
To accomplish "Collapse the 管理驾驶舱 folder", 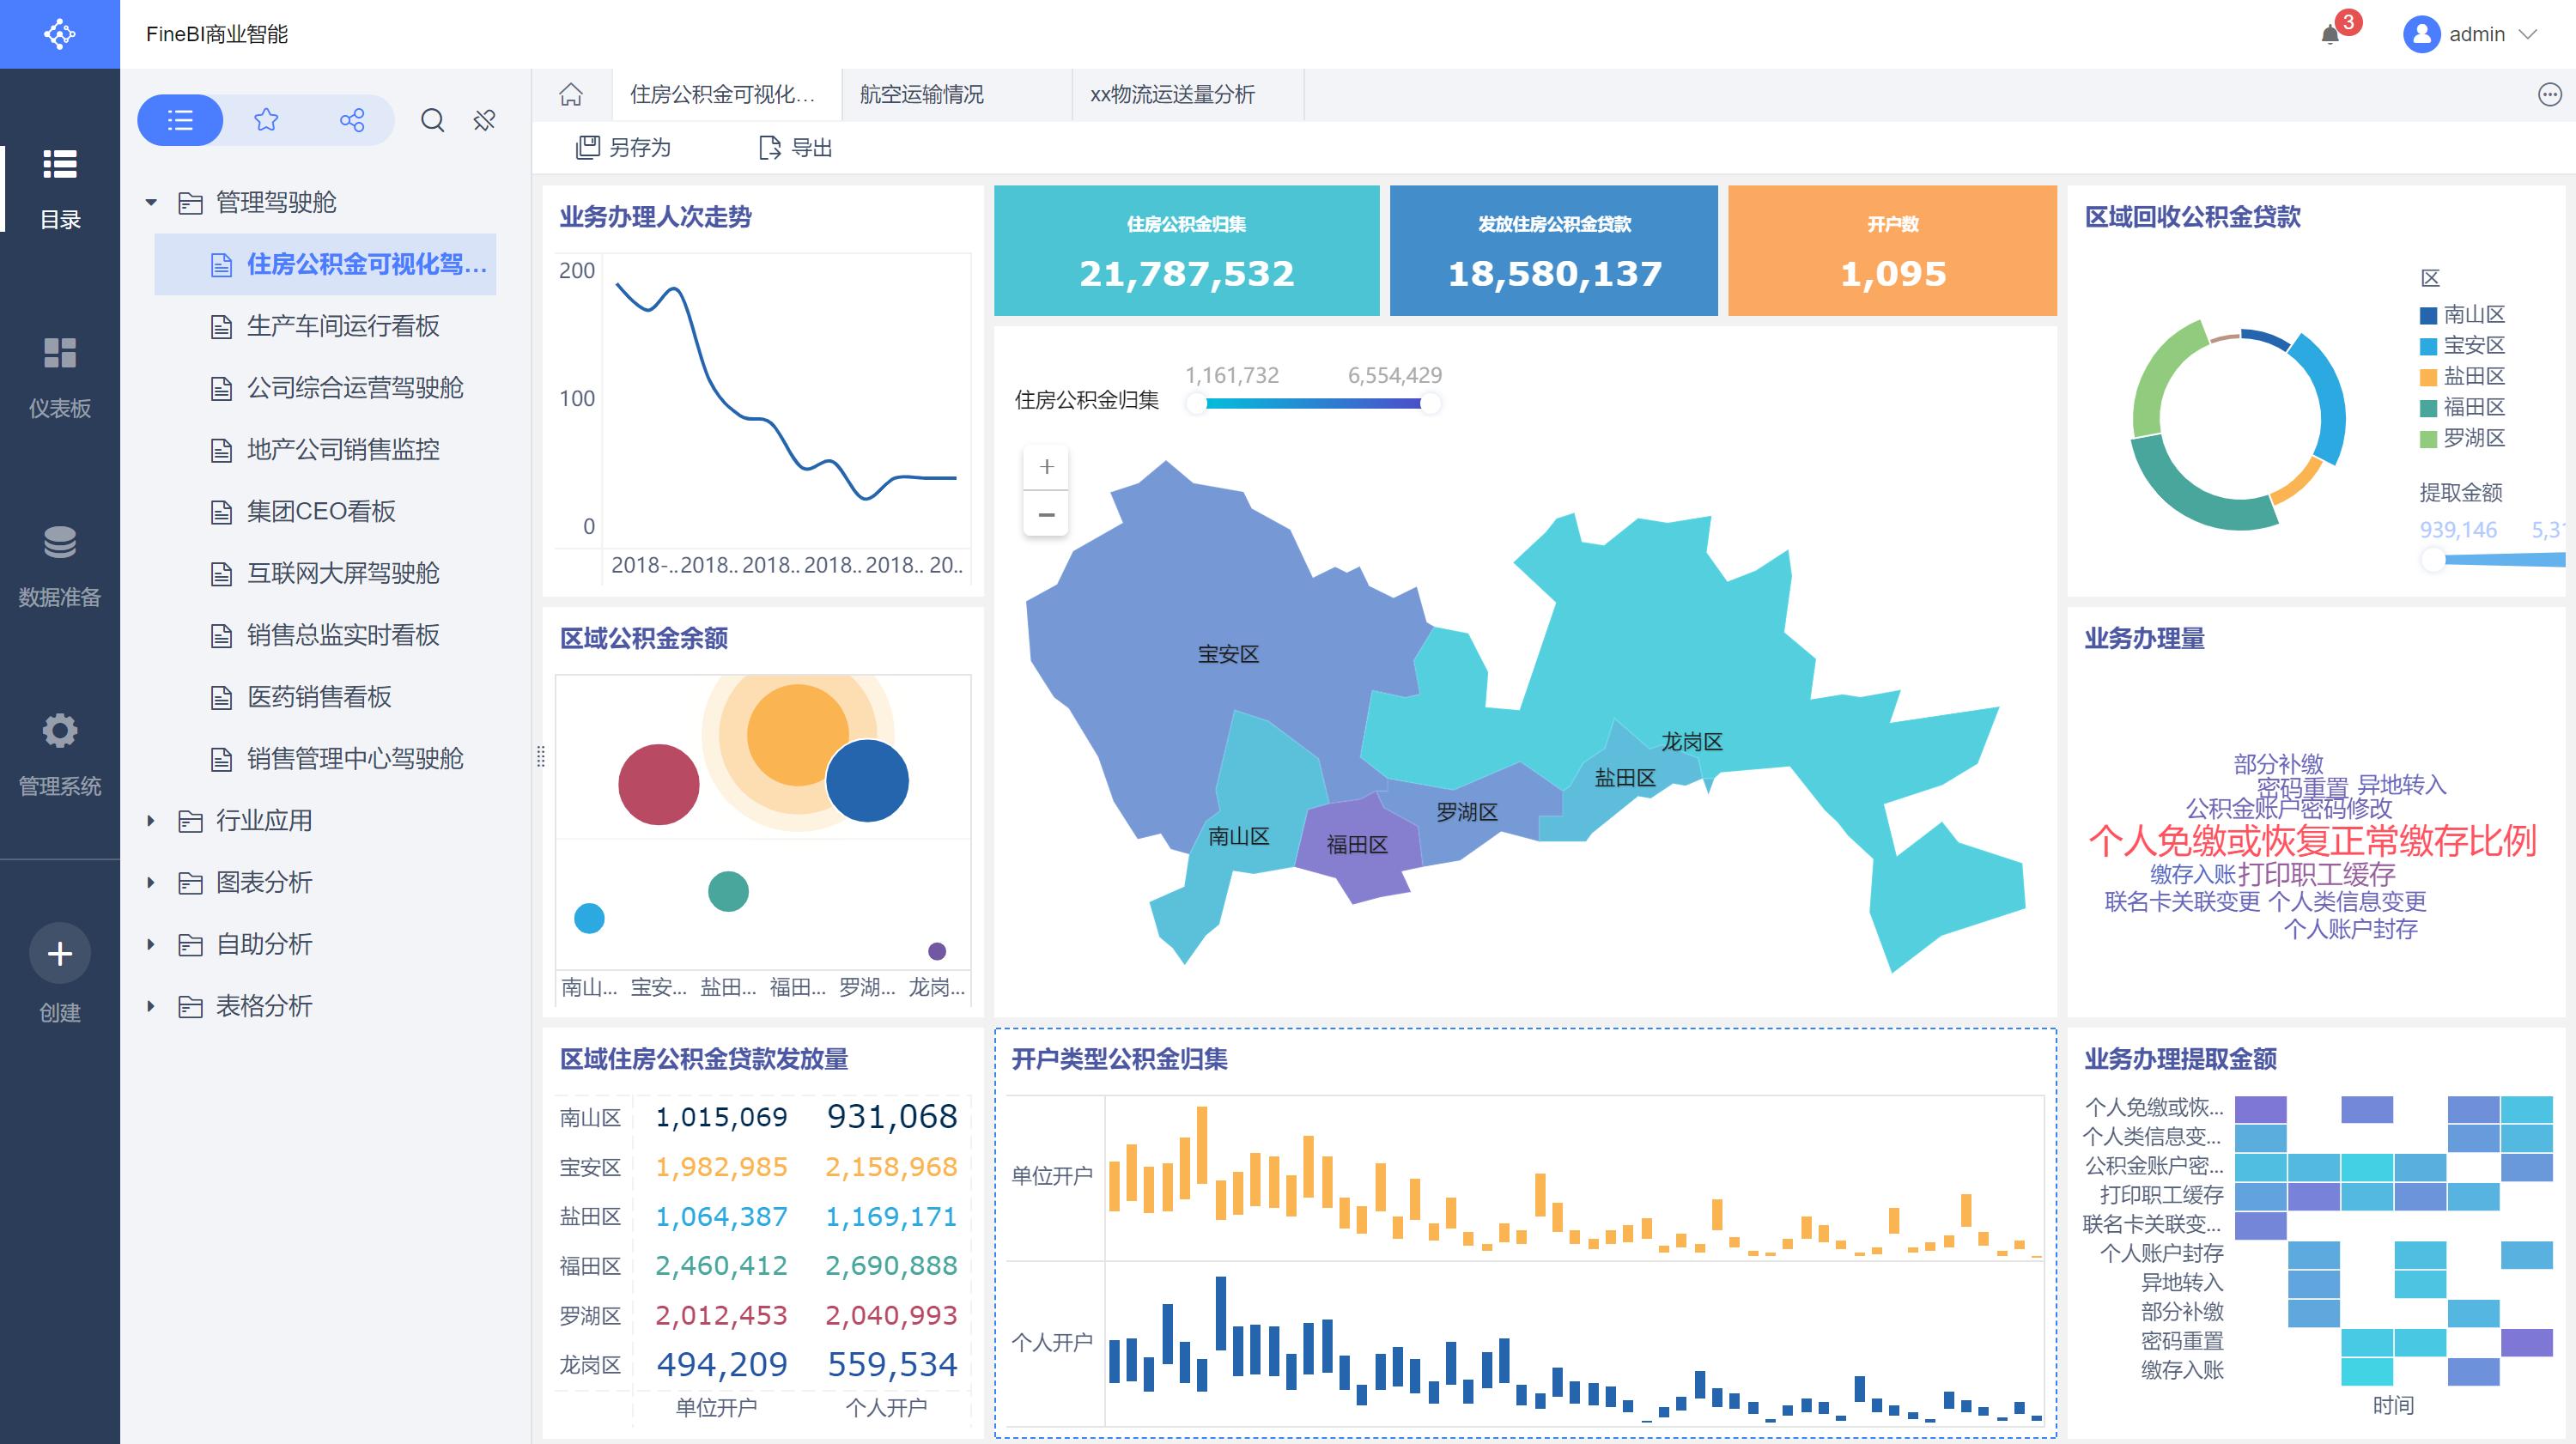I will click(x=151, y=203).
